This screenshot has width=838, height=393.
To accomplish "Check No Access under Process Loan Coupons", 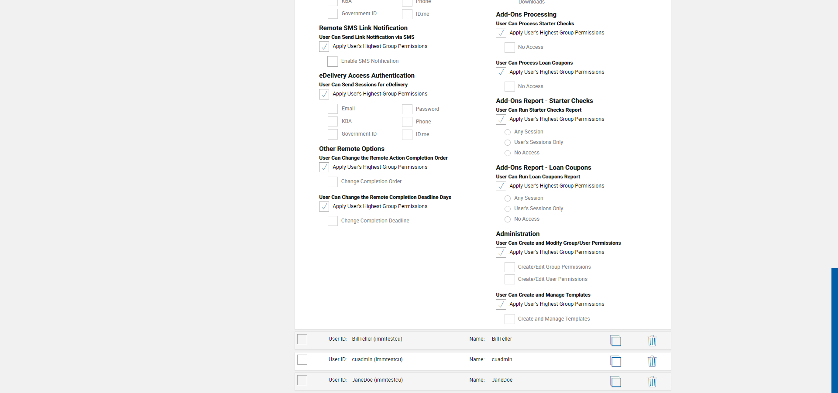I will pyautogui.click(x=510, y=87).
